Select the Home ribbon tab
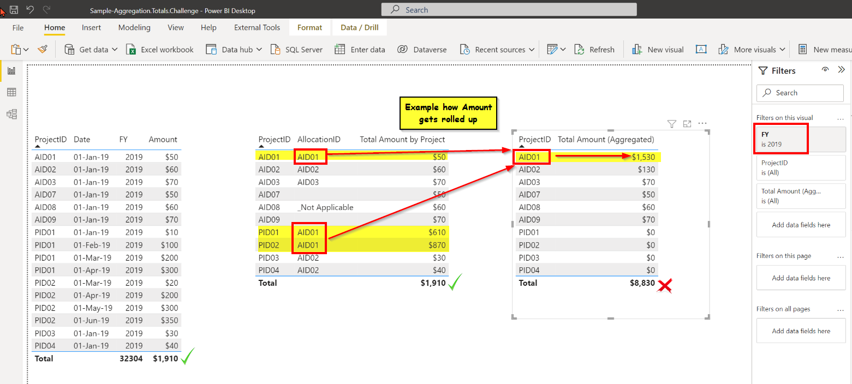Screen dimensions: 852x384 55,28
